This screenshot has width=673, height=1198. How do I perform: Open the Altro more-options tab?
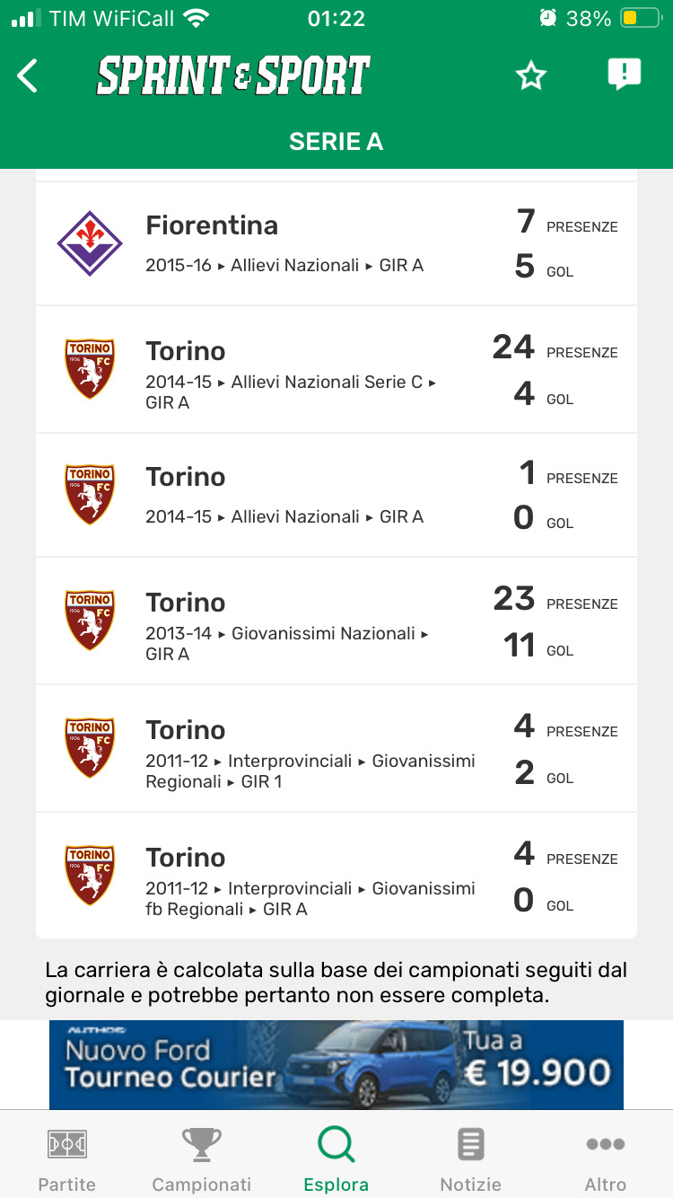coord(606,1158)
